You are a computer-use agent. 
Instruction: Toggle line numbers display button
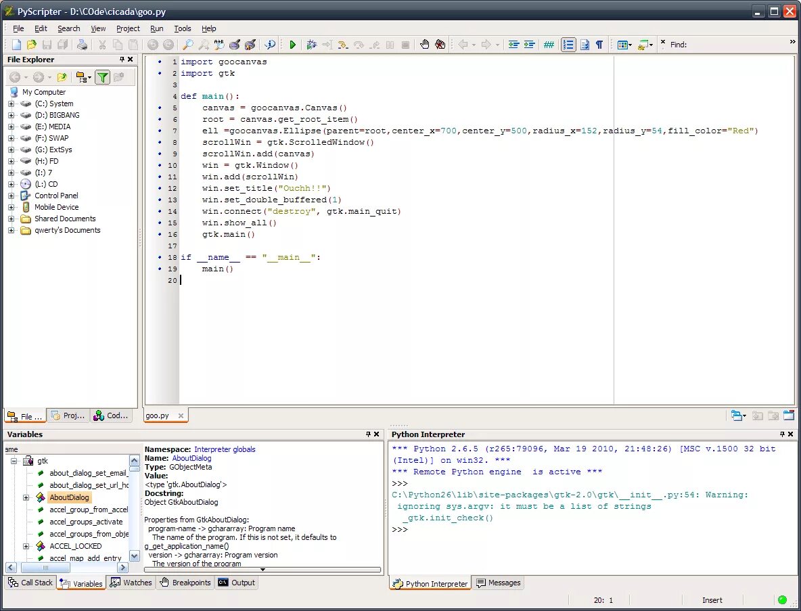tap(568, 45)
